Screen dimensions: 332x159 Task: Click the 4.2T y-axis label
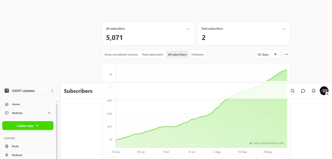pyautogui.click(x=110, y=127)
